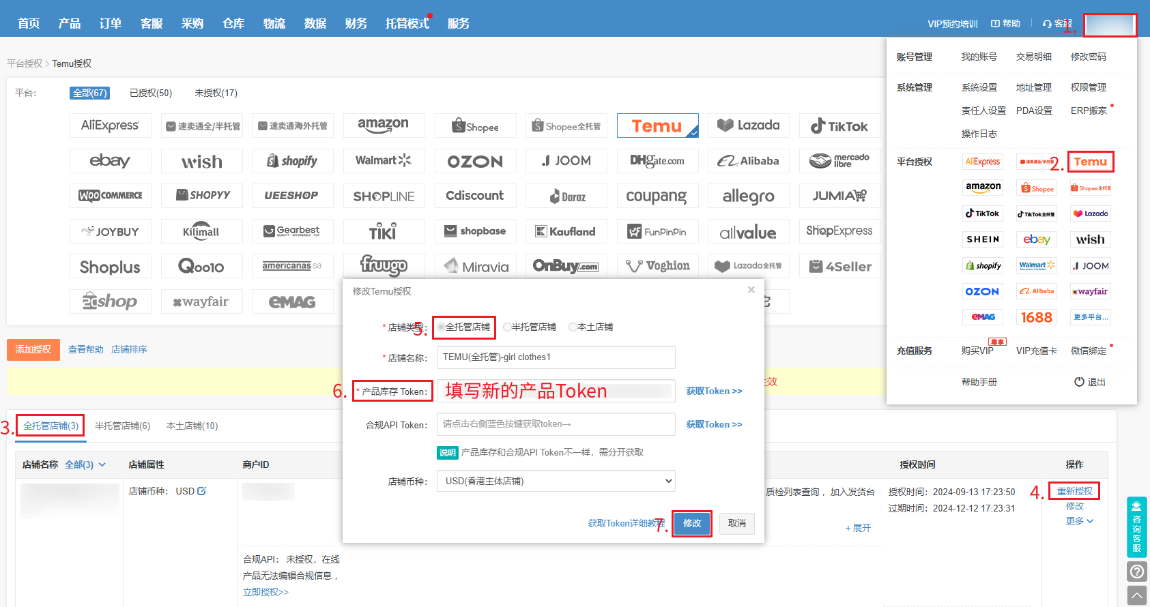The height and width of the screenshot is (607, 1150).
Task: Select the coupang platform logo
Action: (658, 196)
